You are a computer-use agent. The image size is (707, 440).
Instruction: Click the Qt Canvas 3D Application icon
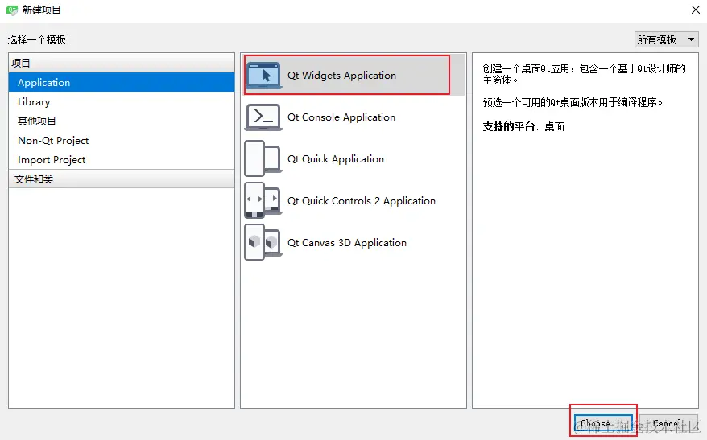(263, 243)
